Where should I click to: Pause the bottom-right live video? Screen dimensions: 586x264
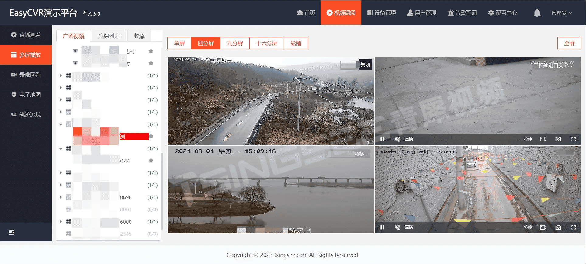point(382,227)
